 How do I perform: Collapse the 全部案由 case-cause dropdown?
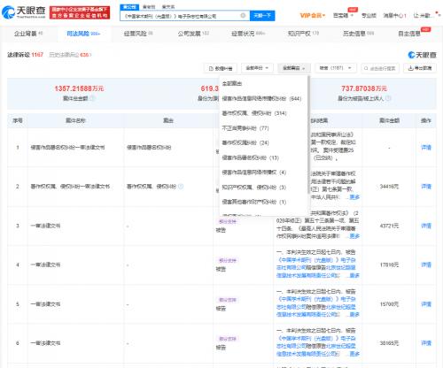[x=294, y=68]
